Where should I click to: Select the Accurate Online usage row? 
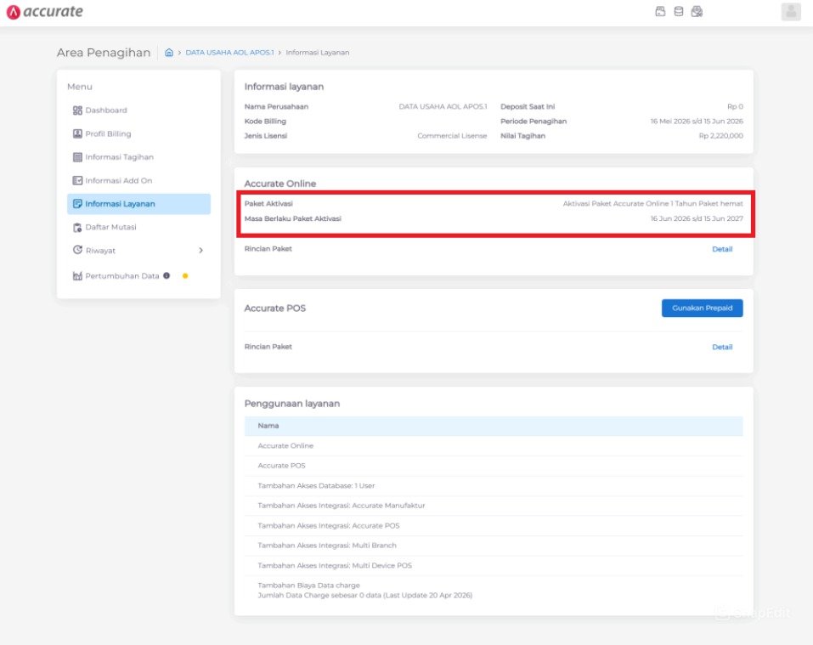tap(494, 446)
